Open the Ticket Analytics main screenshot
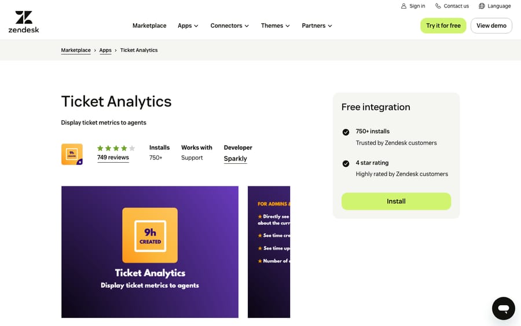 point(150,252)
